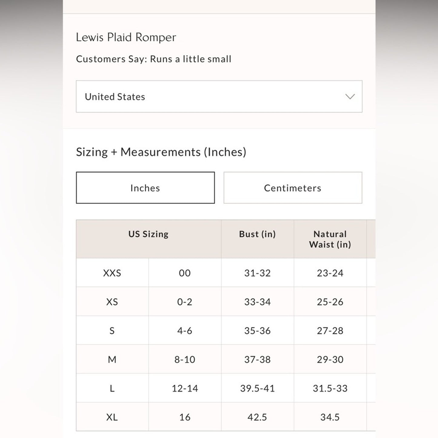The image size is (438, 438).
Task: Select the S size row label
Action: pyautogui.click(x=112, y=331)
